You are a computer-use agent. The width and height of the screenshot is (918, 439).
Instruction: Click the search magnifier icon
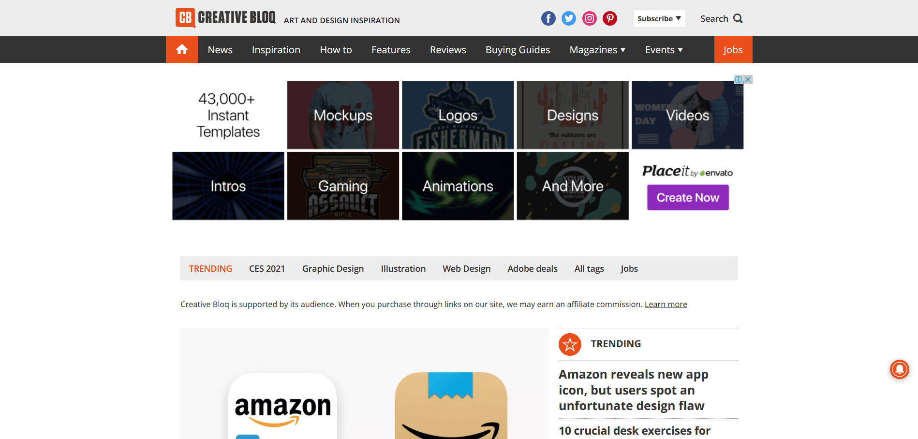(x=738, y=18)
